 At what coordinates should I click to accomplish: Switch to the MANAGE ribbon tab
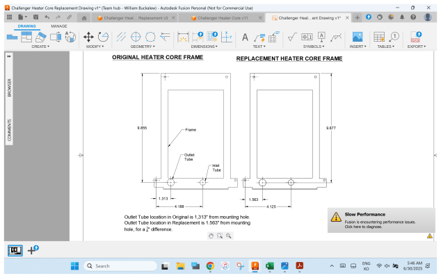(x=59, y=26)
